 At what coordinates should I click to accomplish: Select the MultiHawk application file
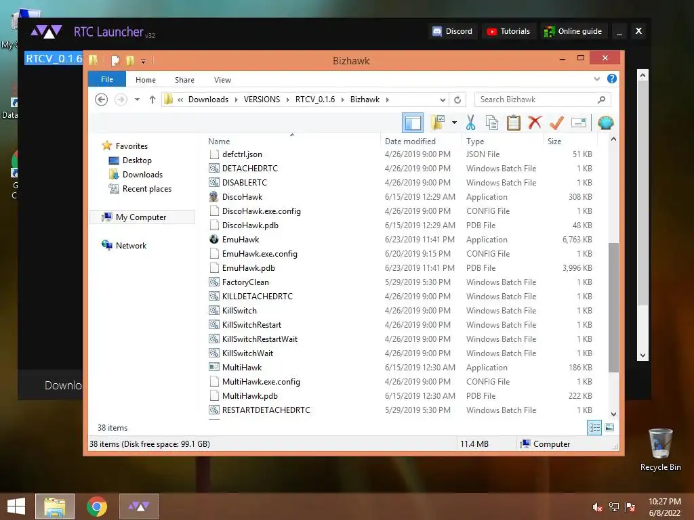[x=401, y=368]
